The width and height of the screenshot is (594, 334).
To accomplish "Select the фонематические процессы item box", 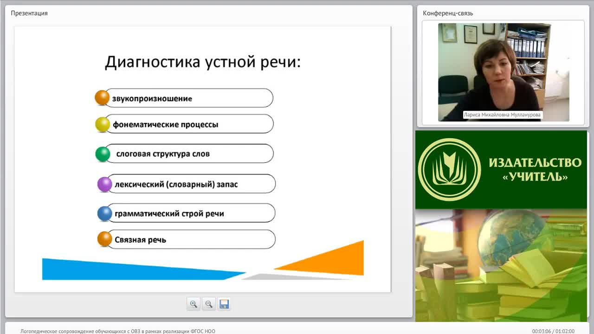I will (x=189, y=124).
